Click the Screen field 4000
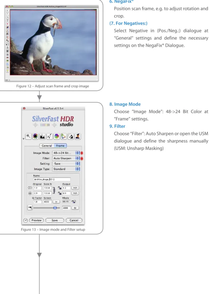 (x=47, y=202)
